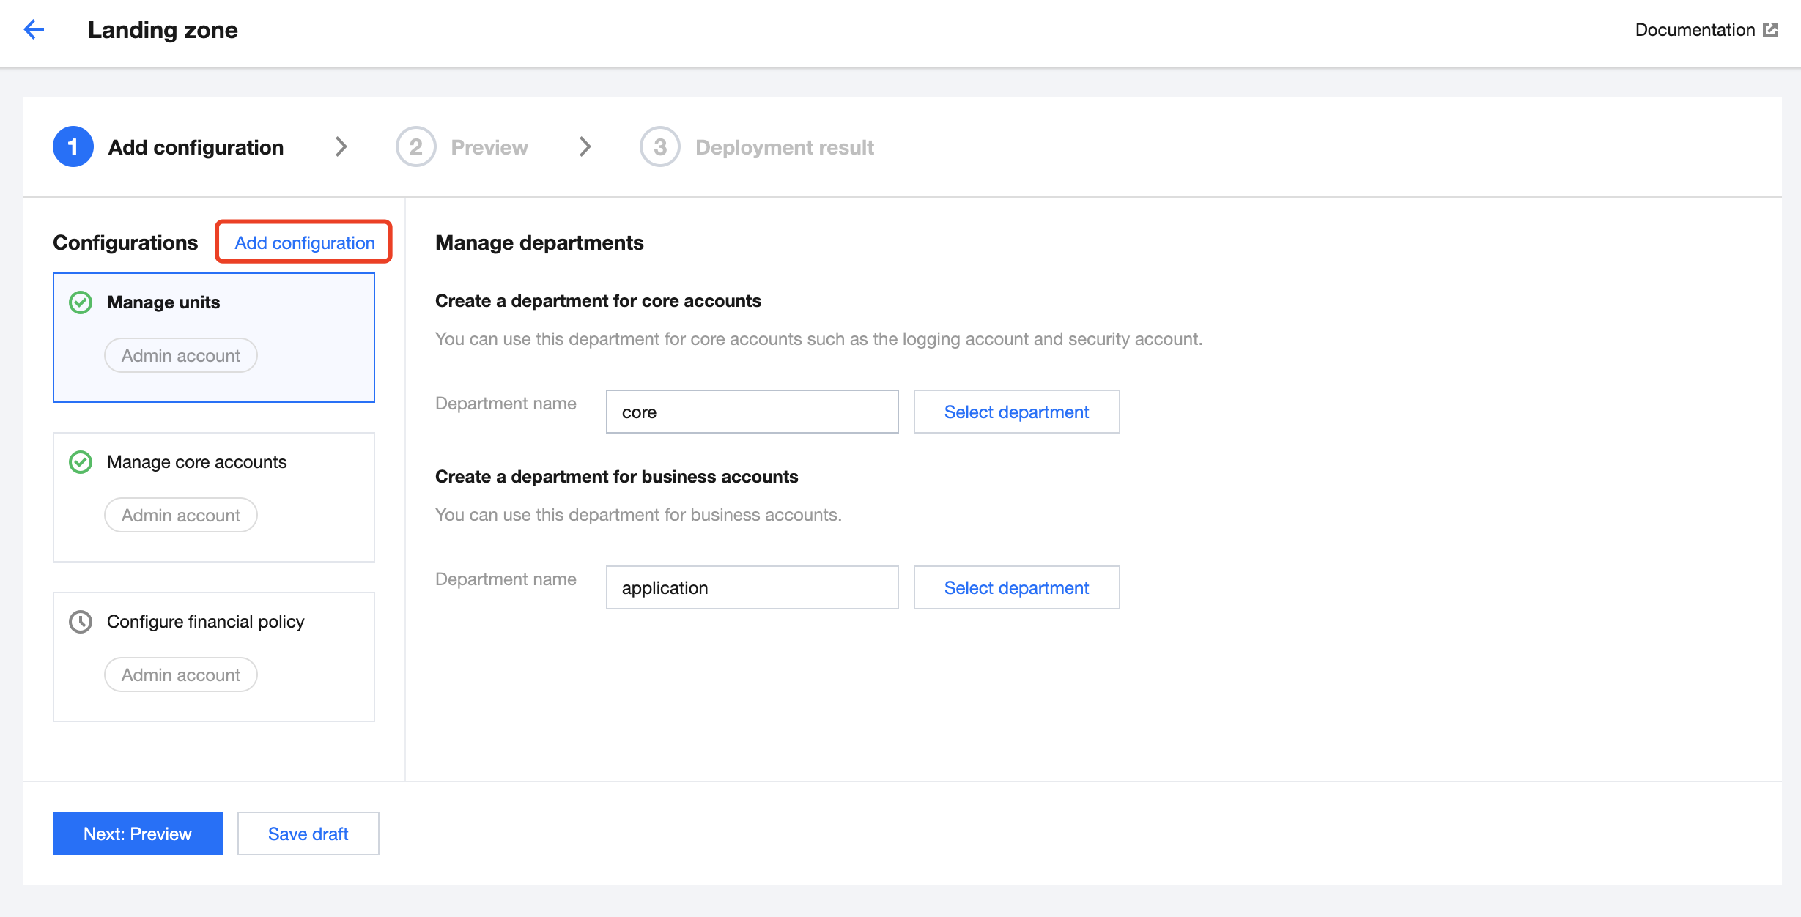Select the Manage units configuration card
The image size is (1801, 917).
point(213,337)
